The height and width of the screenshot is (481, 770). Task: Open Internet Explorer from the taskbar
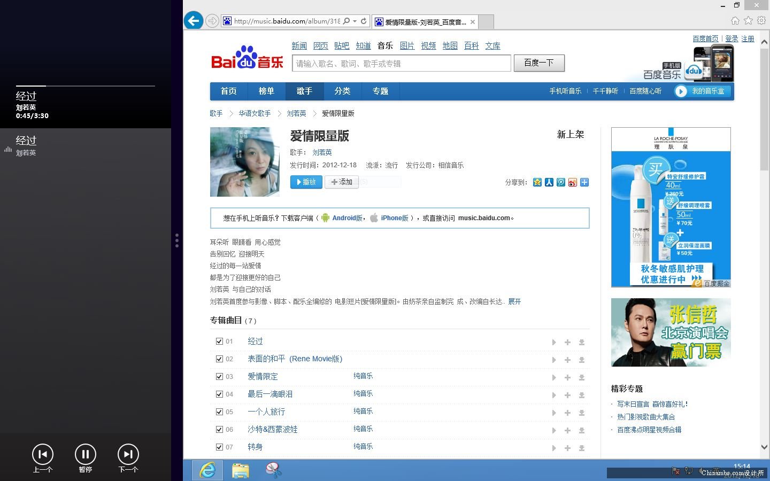pyautogui.click(x=207, y=470)
